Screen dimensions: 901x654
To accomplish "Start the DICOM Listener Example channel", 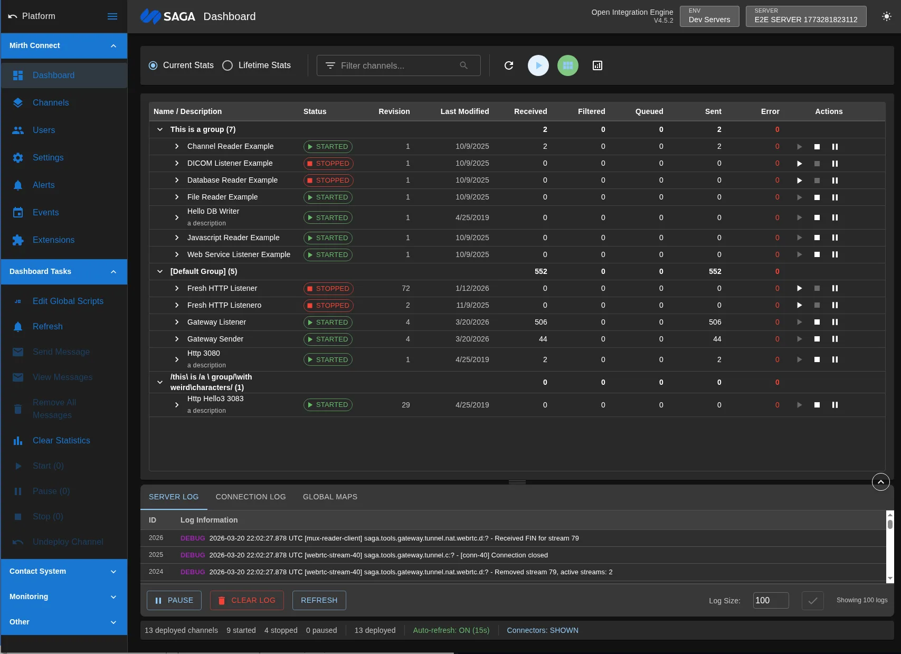I will (x=799, y=163).
